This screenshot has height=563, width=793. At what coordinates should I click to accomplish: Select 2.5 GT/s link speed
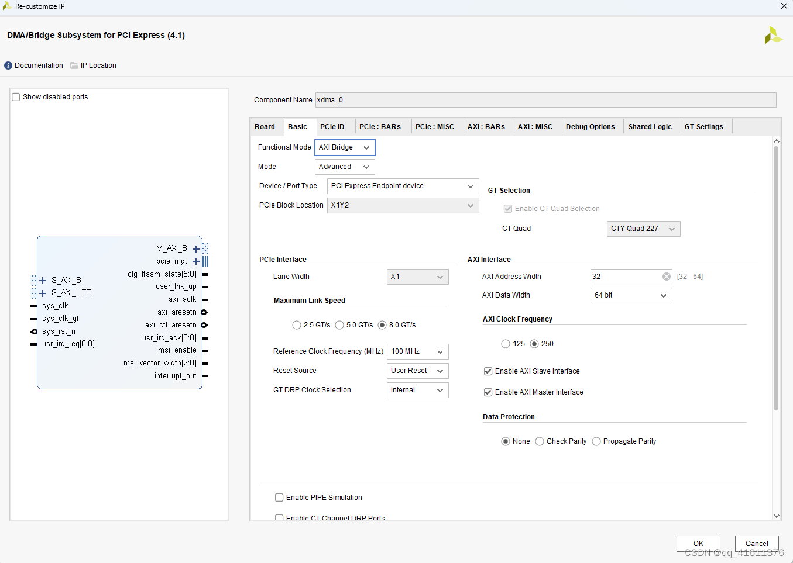pos(297,325)
